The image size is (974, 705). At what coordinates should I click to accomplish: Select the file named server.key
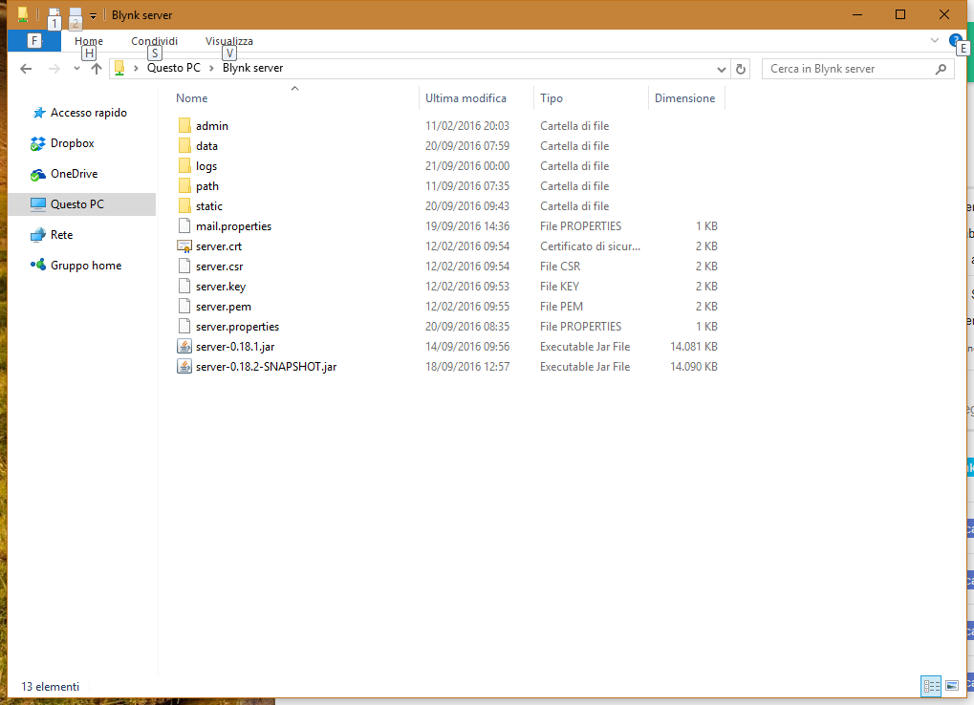coord(221,287)
